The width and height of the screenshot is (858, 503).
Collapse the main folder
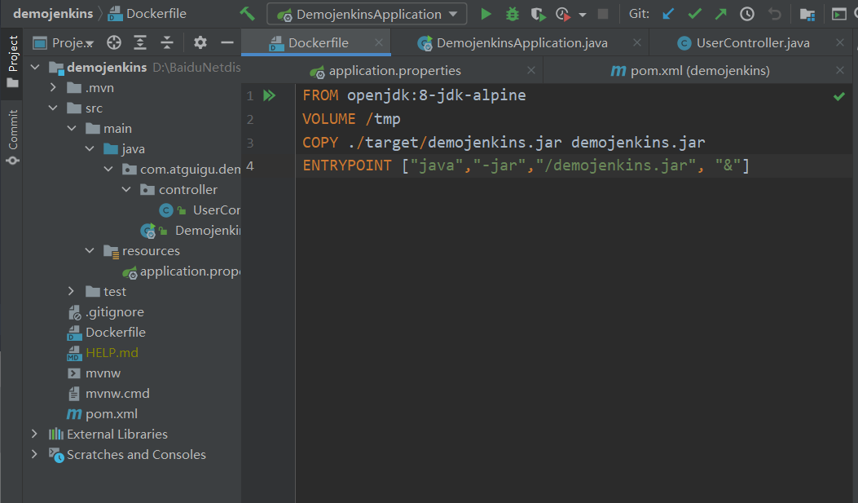point(72,128)
